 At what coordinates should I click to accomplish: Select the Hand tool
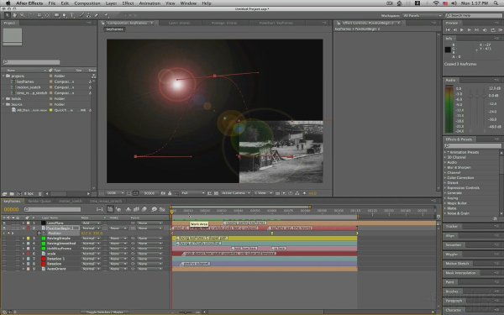[x=14, y=15]
